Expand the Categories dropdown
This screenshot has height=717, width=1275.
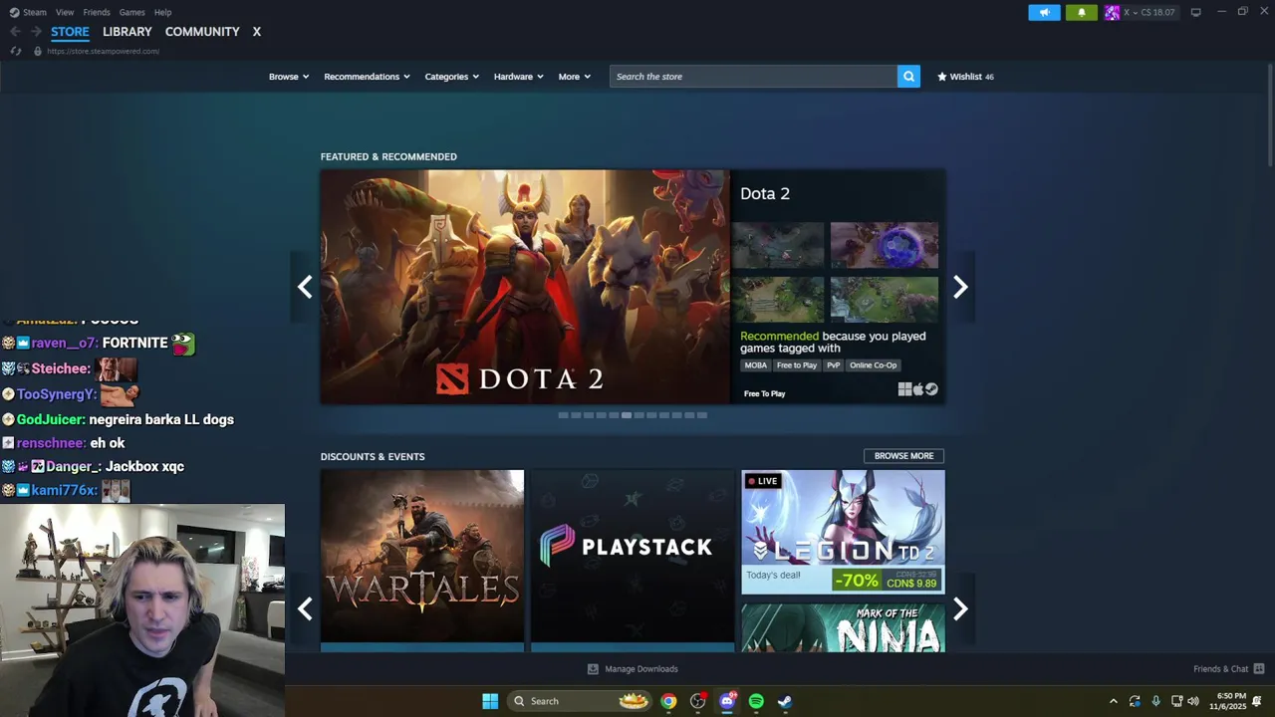click(451, 77)
